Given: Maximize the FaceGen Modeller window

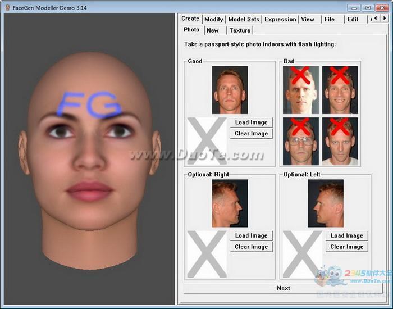Looking at the screenshot, I should (x=368, y=8).
